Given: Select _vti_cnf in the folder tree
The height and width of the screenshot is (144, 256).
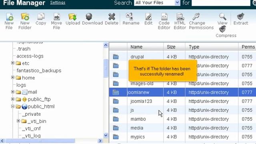Looking at the screenshot, I should pos(31,129).
